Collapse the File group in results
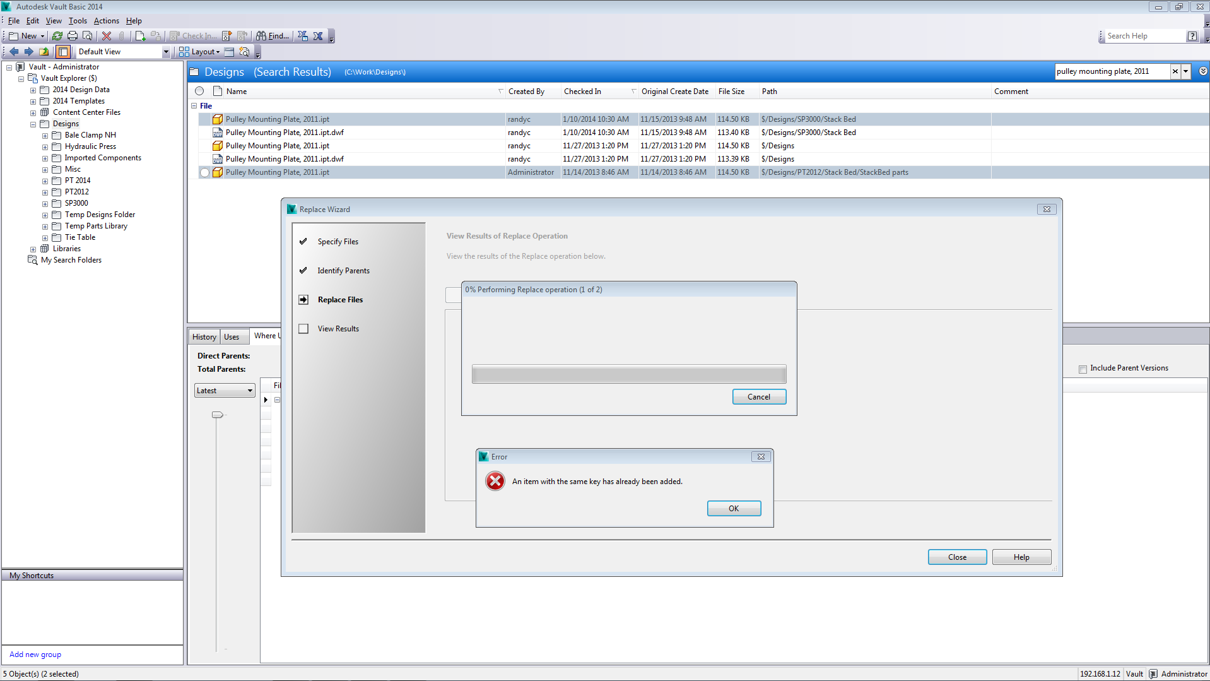The image size is (1210, 681). (x=194, y=106)
